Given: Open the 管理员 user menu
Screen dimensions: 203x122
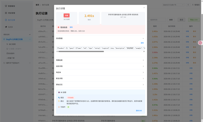Looking at the screenshot, I should [196, 5].
